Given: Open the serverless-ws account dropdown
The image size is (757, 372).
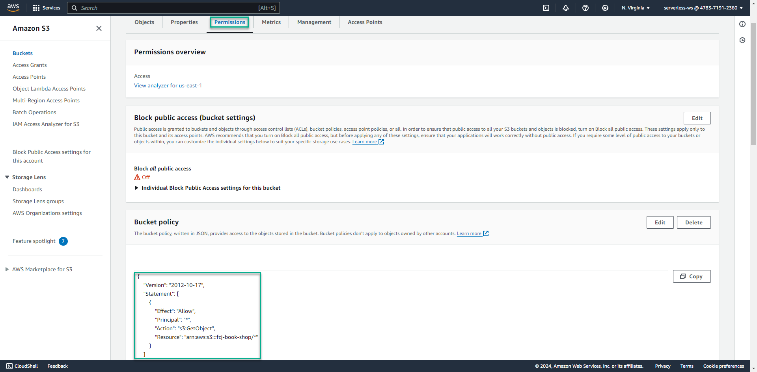Looking at the screenshot, I should [703, 8].
